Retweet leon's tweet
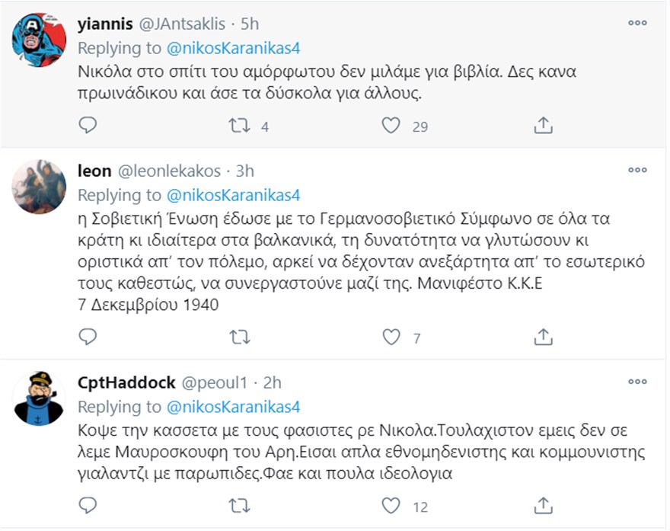The height and width of the screenshot is (531, 670). (x=239, y=337)
